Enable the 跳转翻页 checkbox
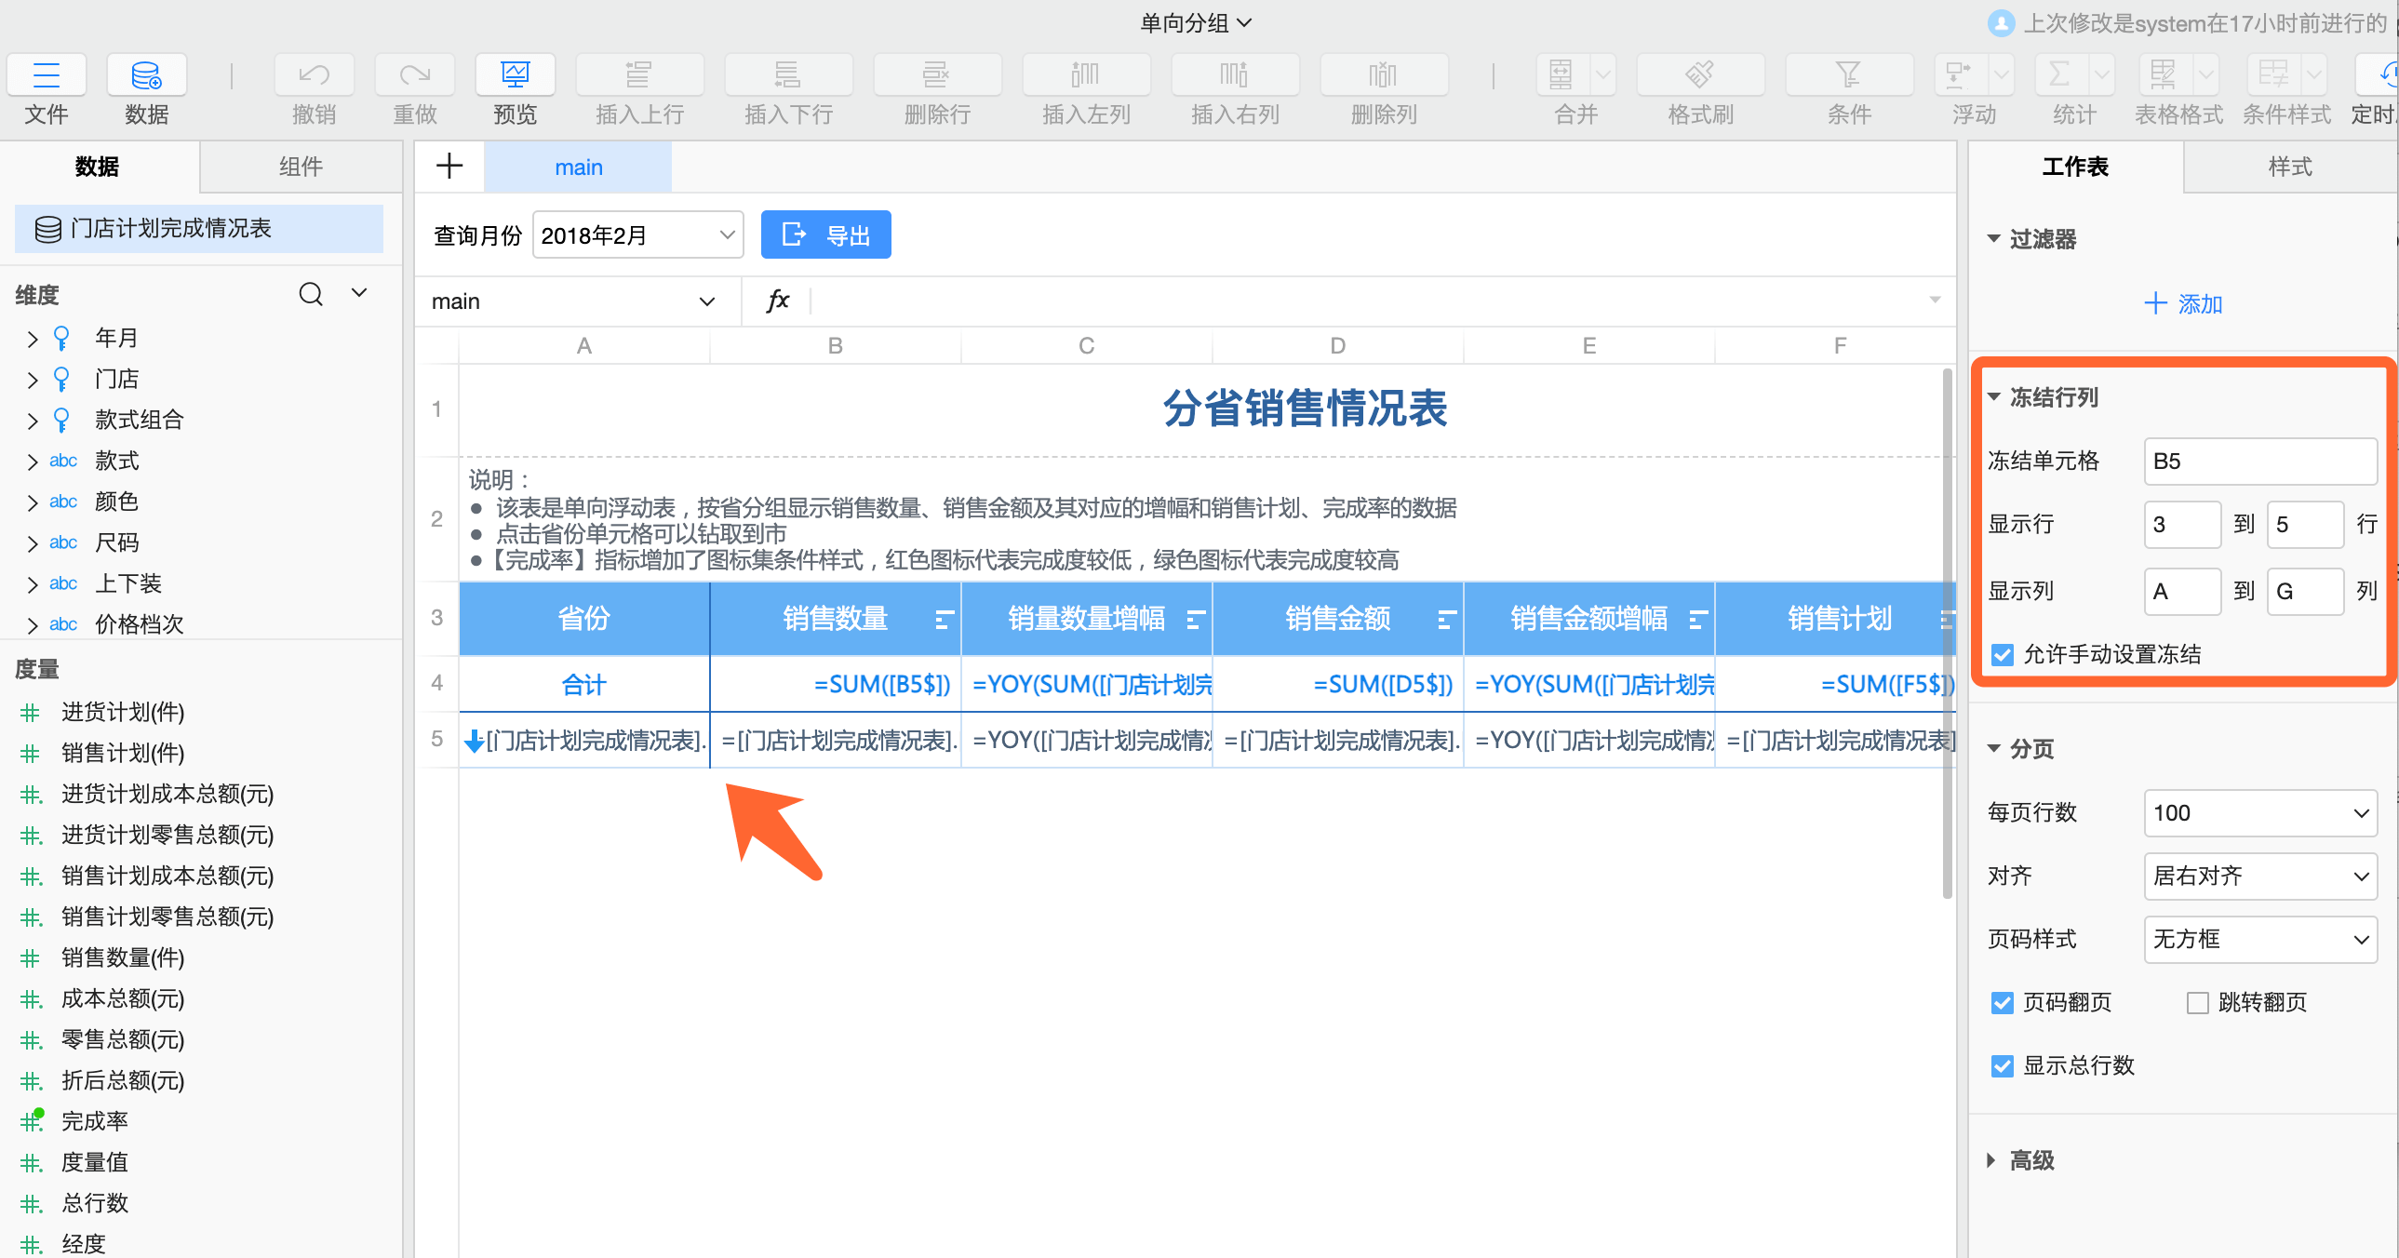The height and width of the screenshot is (1258, 2399). [2198, 1003]
